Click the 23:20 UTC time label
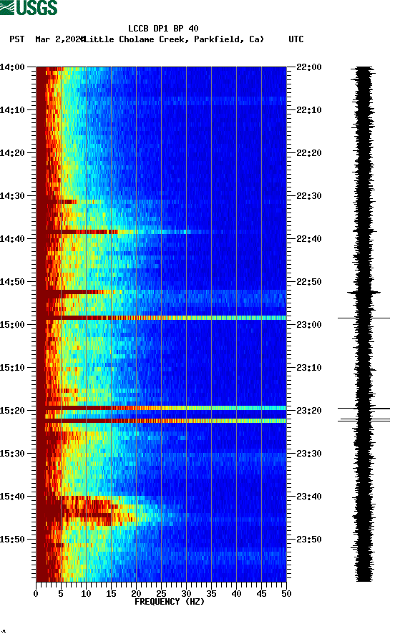The width and height of the screenshot is (395, 639). pyautogui.click(x=309, y=411)
